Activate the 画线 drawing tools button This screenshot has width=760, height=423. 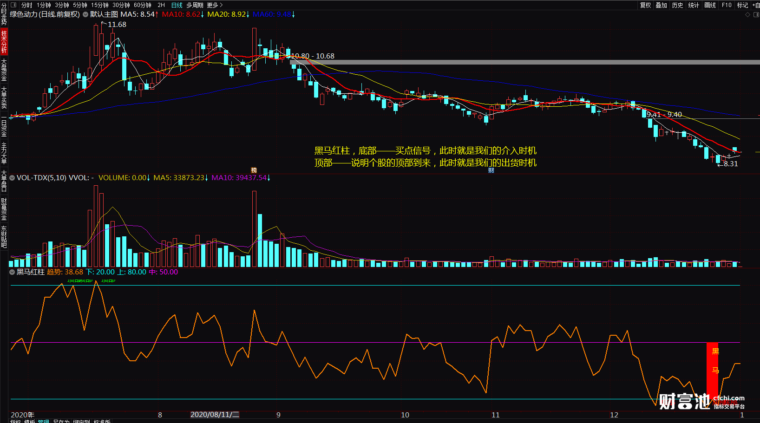710,5
